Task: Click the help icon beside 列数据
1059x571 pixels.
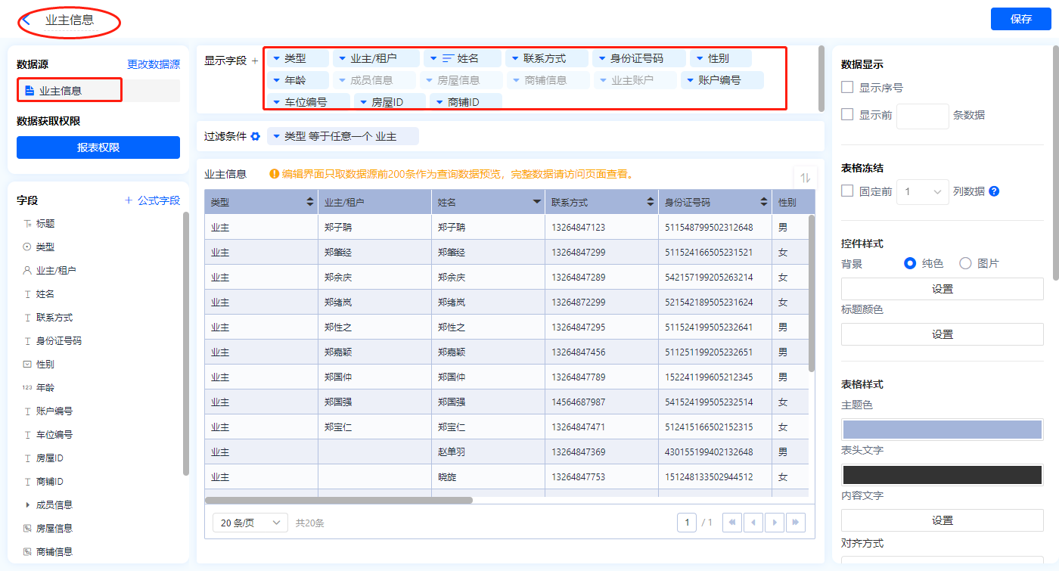Action: [x=994, y=191]
